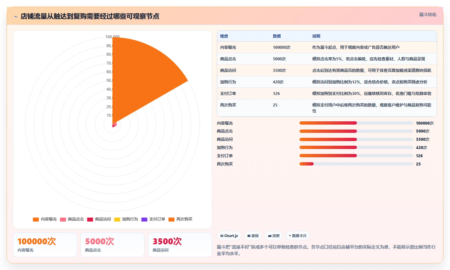450x270 pixels.
Task: Click the 支付订单 progress bar
Action: pyautogui.click(x=356, y=156)
